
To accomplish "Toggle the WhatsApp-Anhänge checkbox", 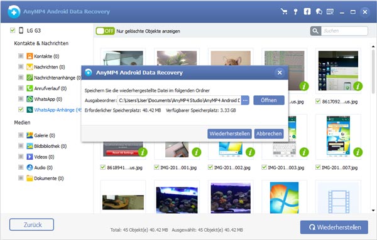I will (21, 110).
